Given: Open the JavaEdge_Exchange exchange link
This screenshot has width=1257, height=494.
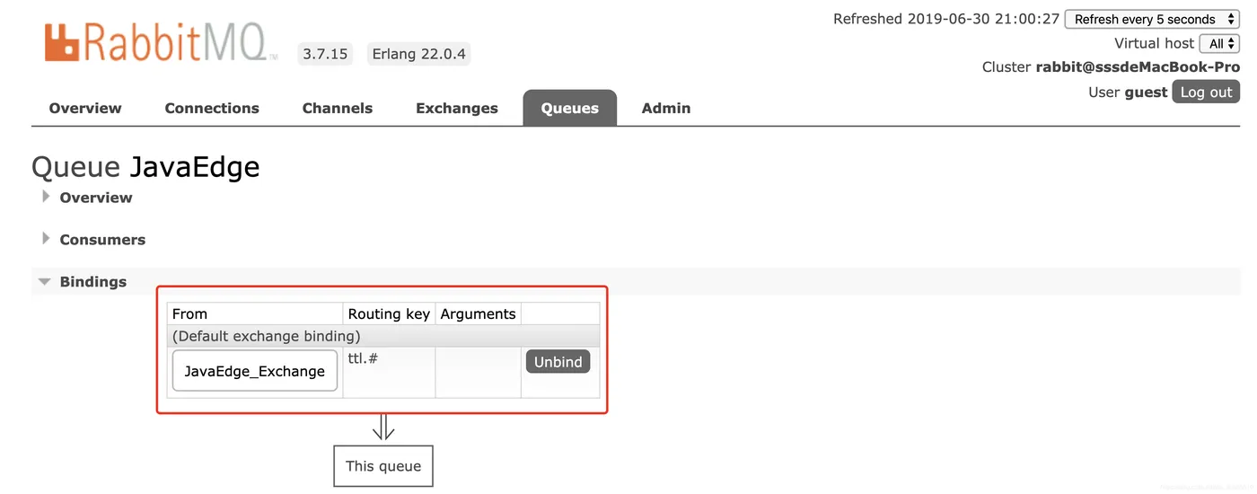Looking at the screenshot, I should [x=255, y=371].
